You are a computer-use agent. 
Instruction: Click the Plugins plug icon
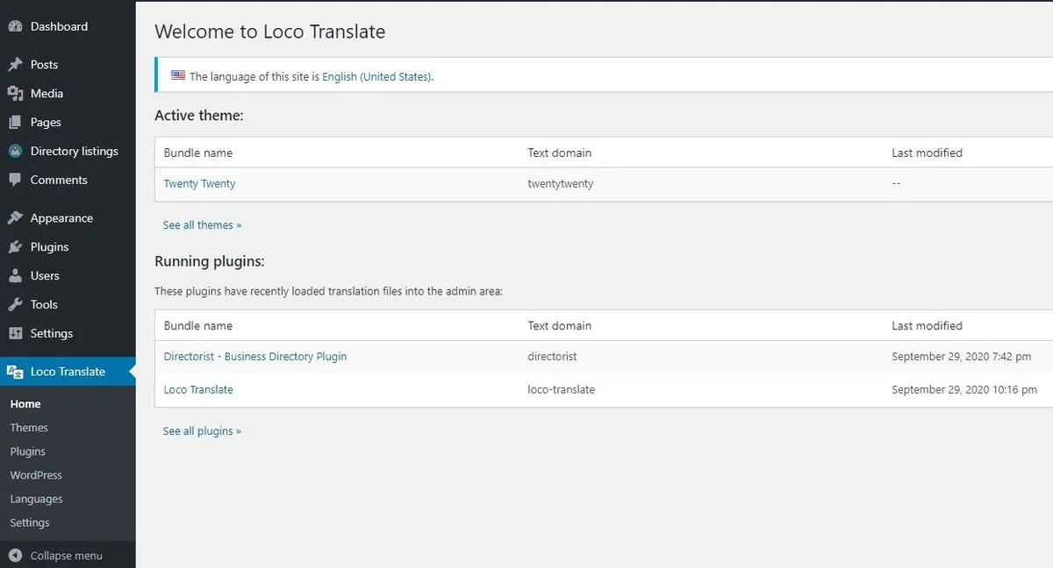(x=15, y=247)
